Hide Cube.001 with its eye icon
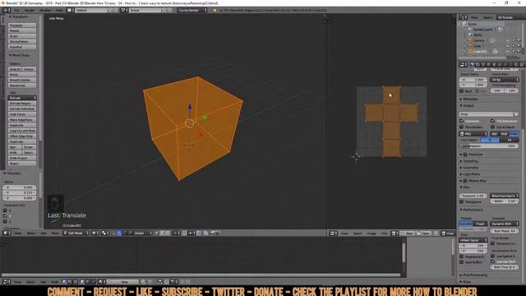Image resolution: width=526 pixels, height=296 pixels. 508,51
